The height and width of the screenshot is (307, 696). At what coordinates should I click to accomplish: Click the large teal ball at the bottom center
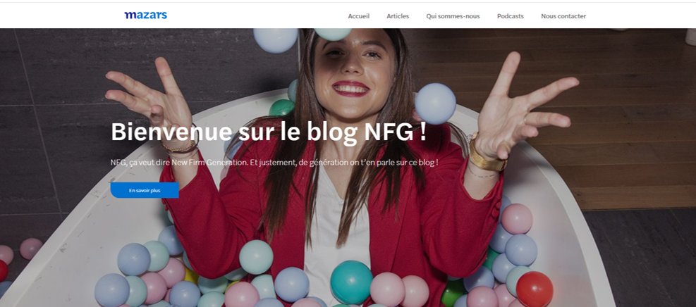[353, 282]
